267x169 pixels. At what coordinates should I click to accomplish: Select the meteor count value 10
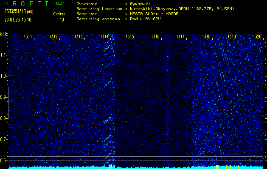[62, 20]
